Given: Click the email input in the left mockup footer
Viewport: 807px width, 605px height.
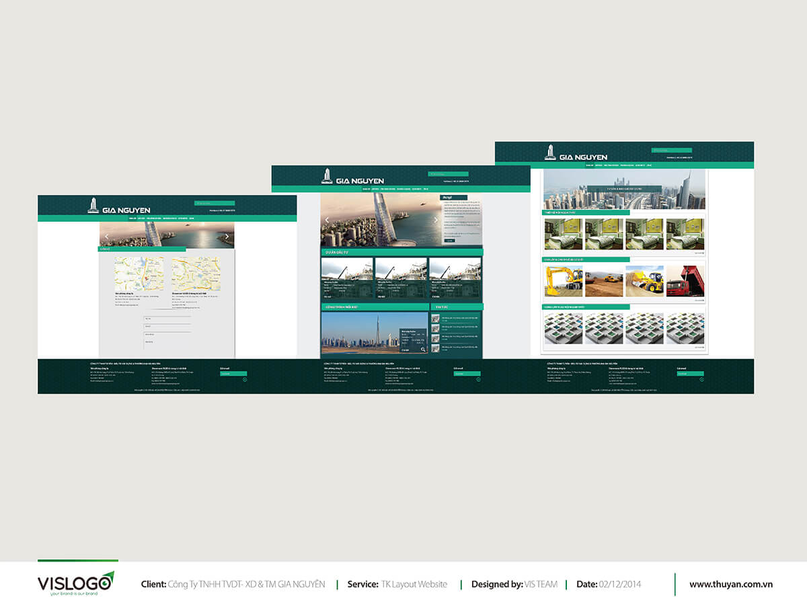Looking at the screenshot, I should (x=233, y=374).
